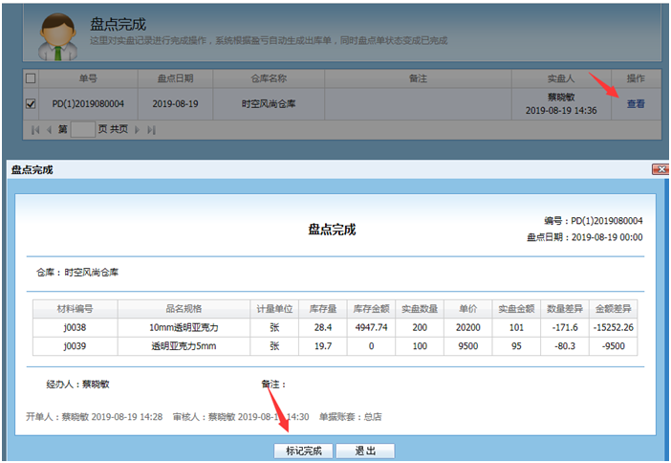The height and width of the screenshot is (463, 671).
Task: Go to next page in pagination
Action: click(137, 129)
